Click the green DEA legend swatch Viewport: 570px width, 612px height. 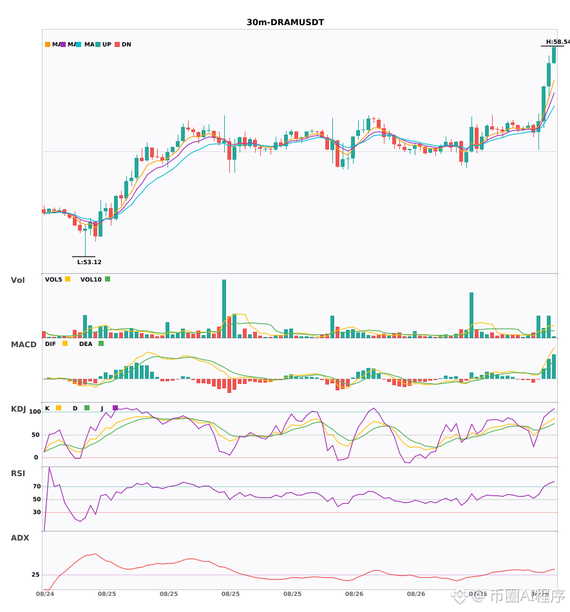(101, 343)
